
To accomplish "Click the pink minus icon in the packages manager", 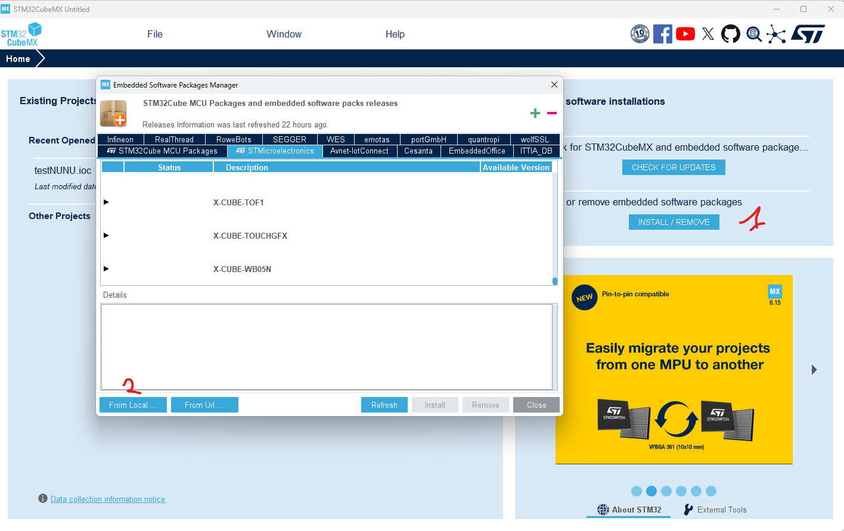I will click(x=551, y=113).
